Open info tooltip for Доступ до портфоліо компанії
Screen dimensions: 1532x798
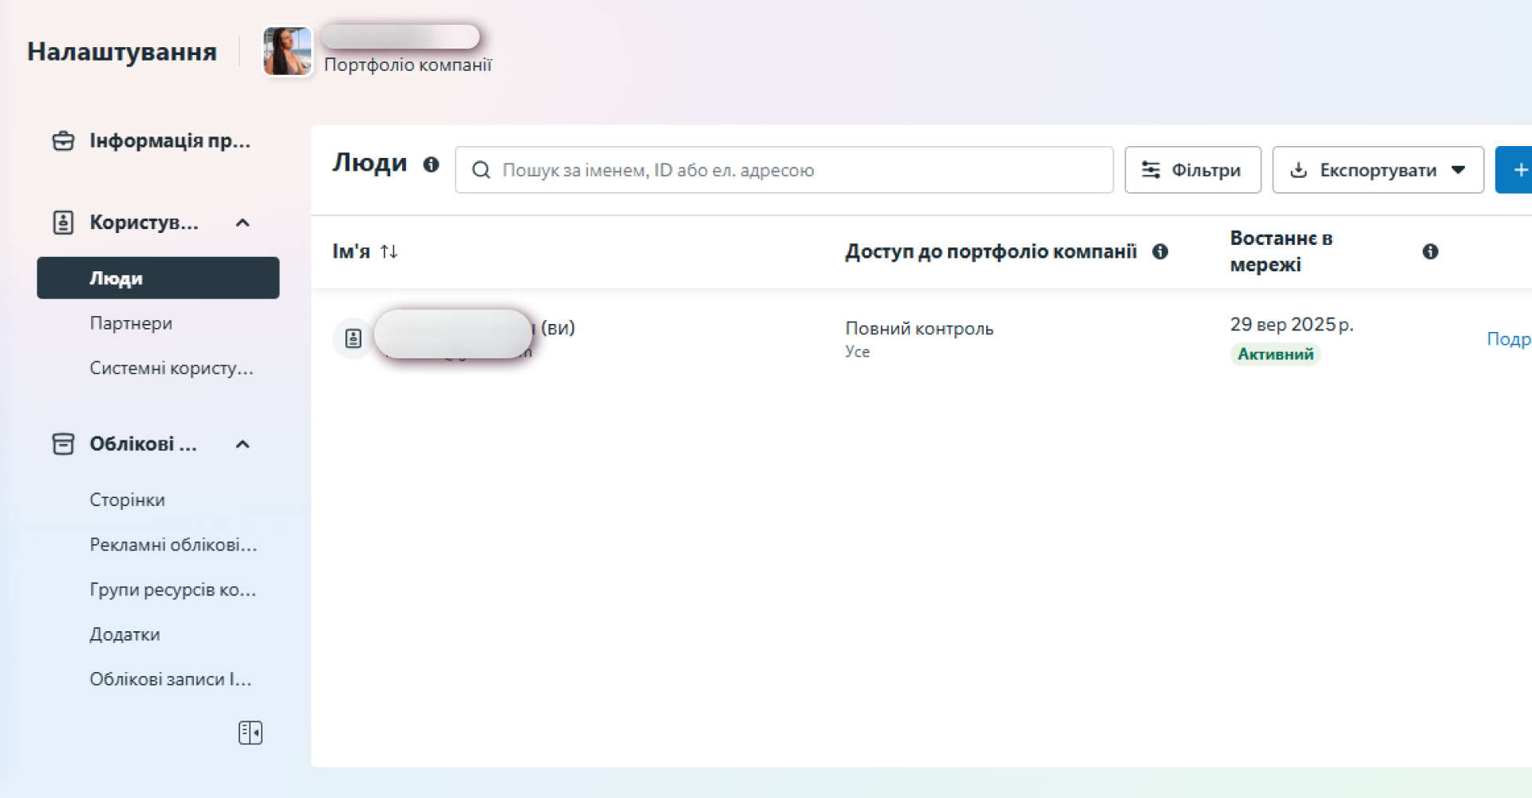(x=1161, y=251)
